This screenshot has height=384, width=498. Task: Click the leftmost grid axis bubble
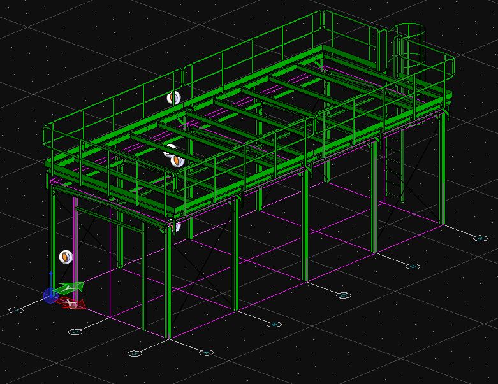coord(17,310)
